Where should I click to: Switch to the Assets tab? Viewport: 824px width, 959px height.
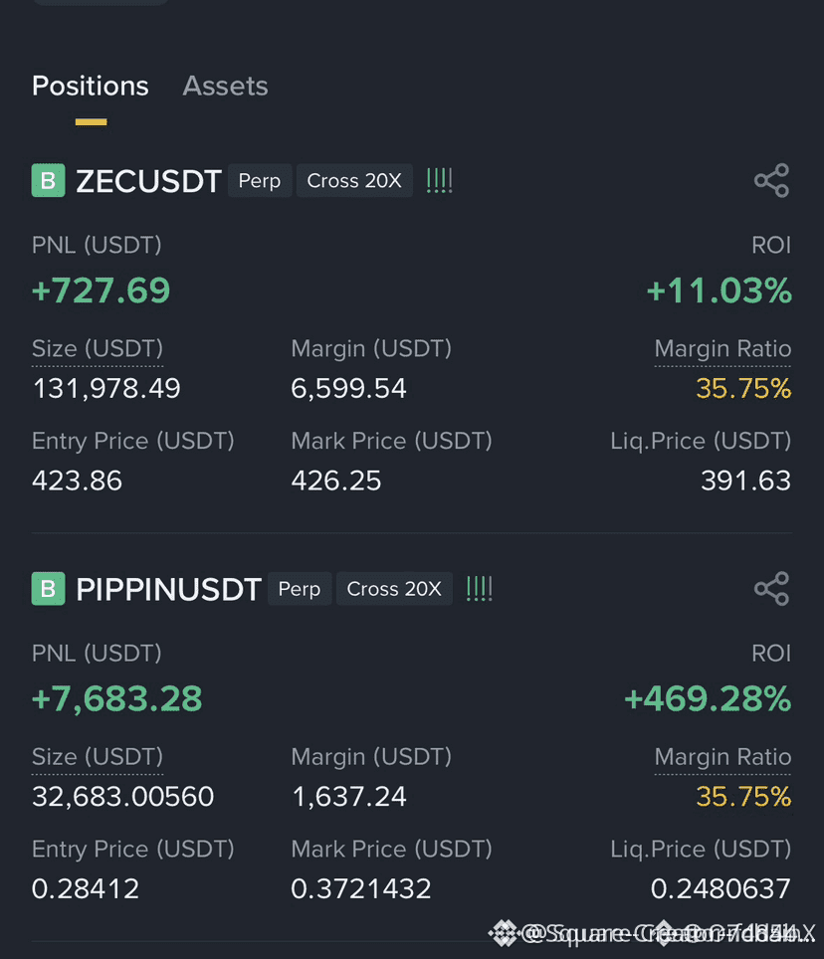pos(225,87)
